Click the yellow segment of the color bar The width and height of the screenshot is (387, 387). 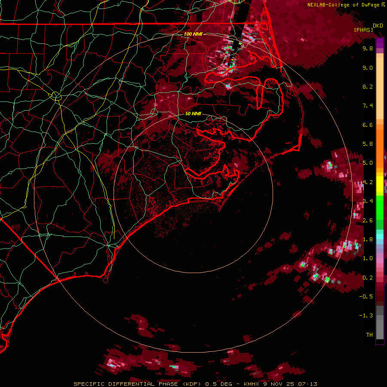(x=380, y=184)
